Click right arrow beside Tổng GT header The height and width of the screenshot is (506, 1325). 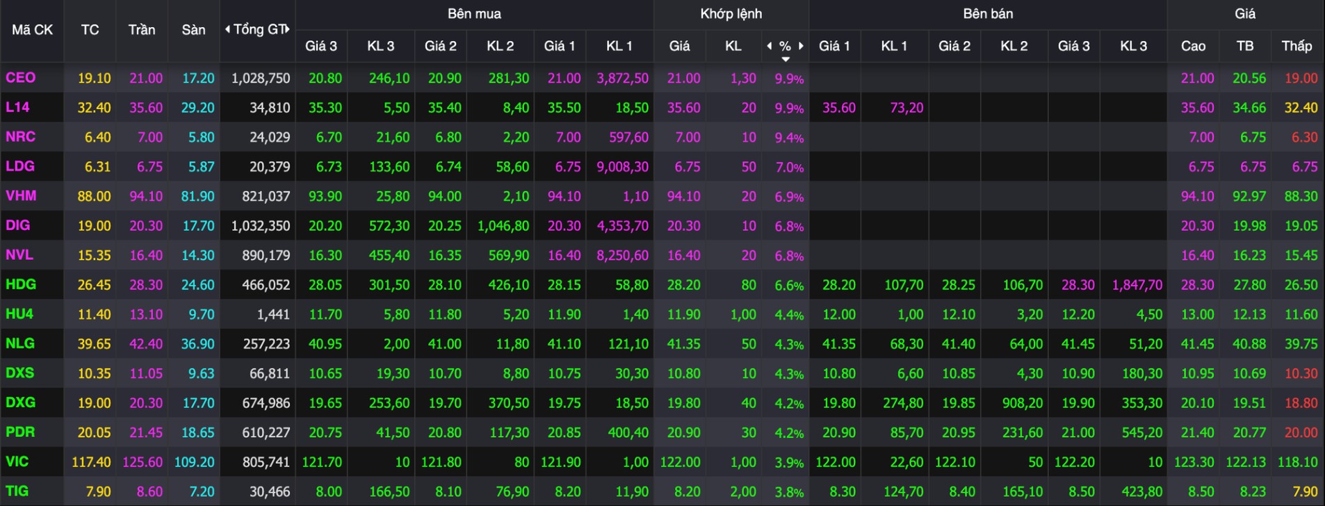tap(287, 29)
